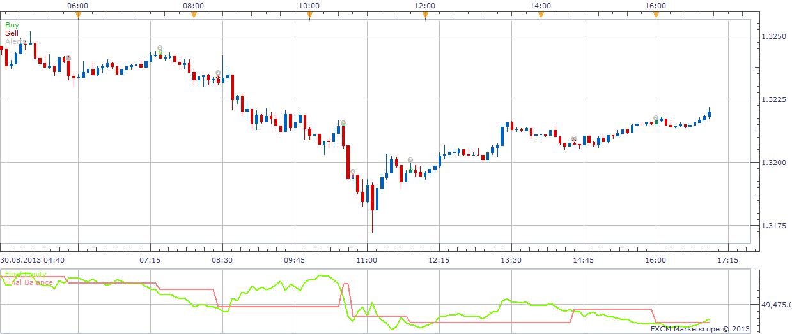This screenshot has height=334, width=792.
Task: Click the orange marker under 16:00 at top
Action: pyautogui.click(x=656, y=16)
